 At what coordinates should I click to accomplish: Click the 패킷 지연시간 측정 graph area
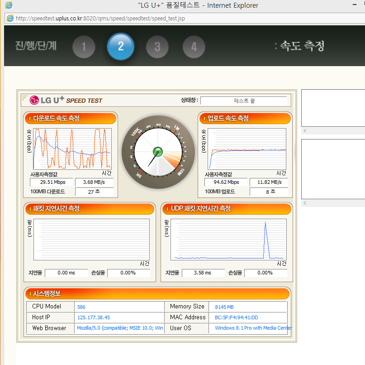[91, 240]
